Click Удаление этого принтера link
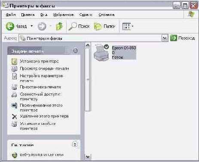 [x=44, y=116]
